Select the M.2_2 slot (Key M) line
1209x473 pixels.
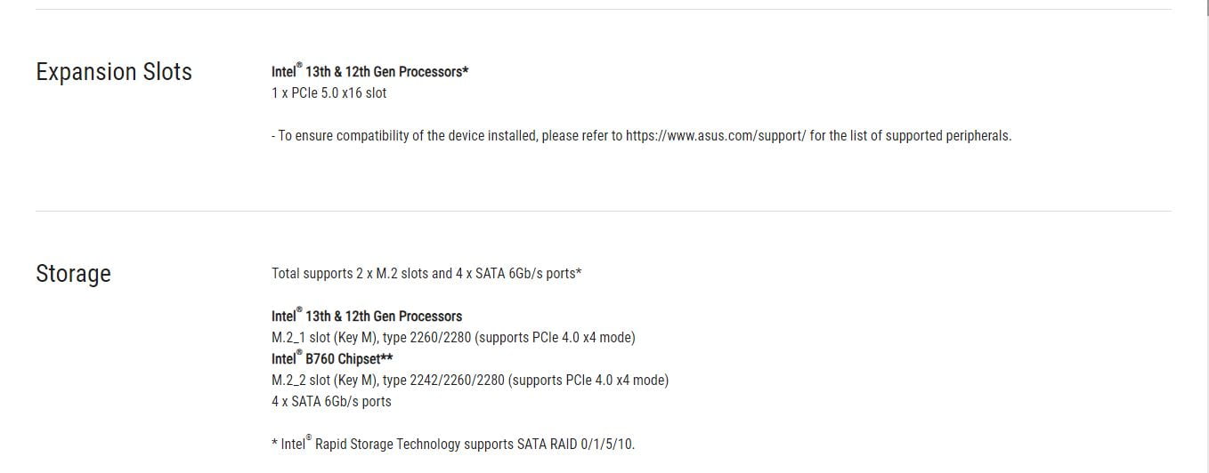[x=470, y=380]
